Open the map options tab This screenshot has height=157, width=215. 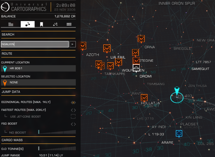pyautogui.click(x=69, y=24)
